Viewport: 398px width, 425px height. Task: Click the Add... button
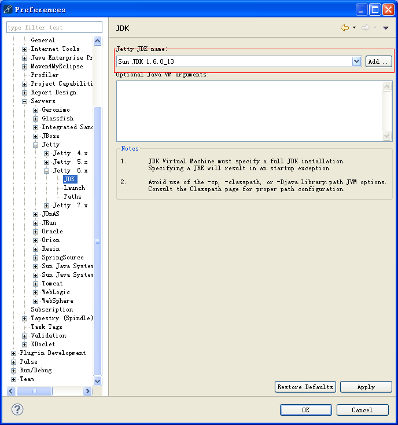click(x=378, y=61)
